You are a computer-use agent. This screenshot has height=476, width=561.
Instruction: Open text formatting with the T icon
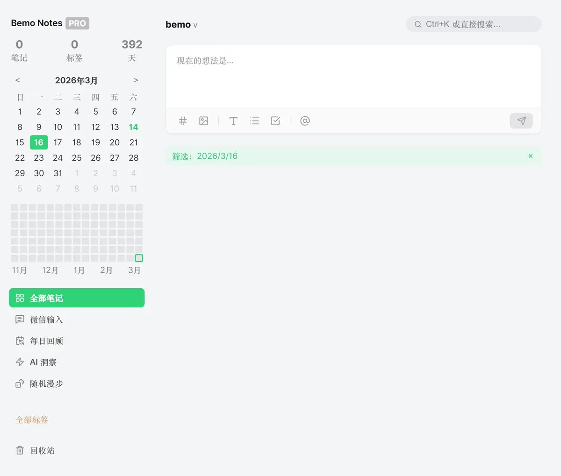point(233,121)
